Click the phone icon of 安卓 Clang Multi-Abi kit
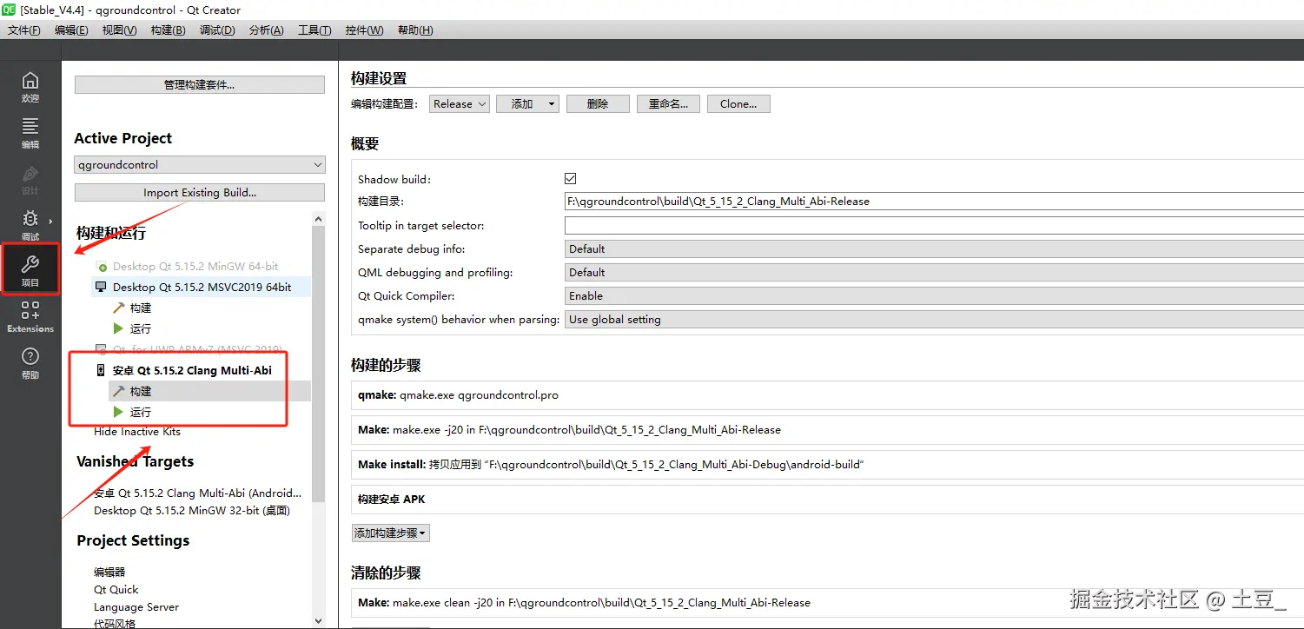Viewport: 1304px width, 629px height. click(101, 370)
